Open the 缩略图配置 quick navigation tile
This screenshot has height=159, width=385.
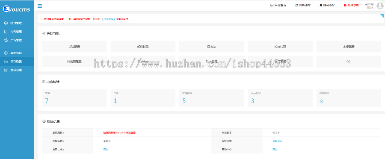tap(74, 62)
